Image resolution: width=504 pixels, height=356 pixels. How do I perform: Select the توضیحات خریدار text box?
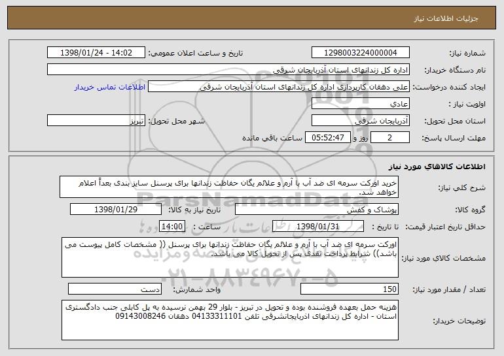pos(230,320)
